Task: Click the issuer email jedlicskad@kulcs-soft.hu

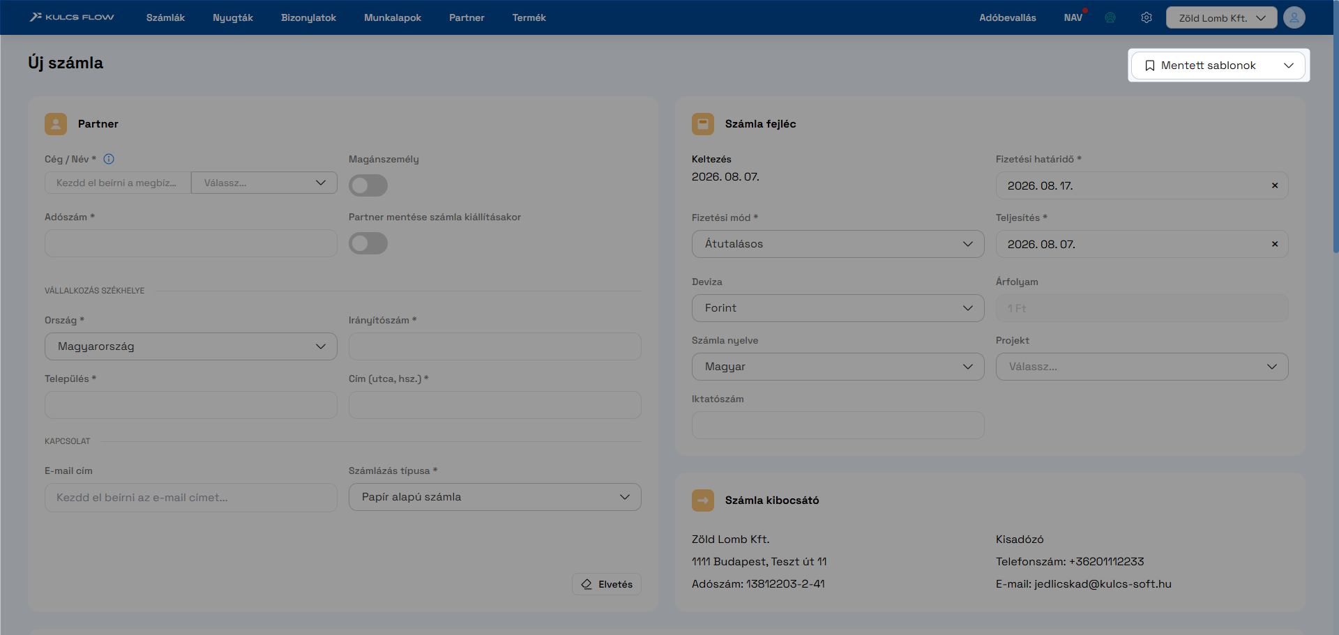Action: 1103,584
